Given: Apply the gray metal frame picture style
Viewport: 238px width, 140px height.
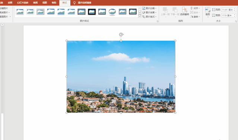Looking at the screenshot, I should click(x=40, y=11).
